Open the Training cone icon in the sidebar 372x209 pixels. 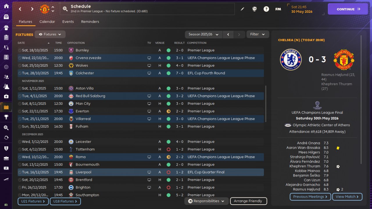pos(6,87)
